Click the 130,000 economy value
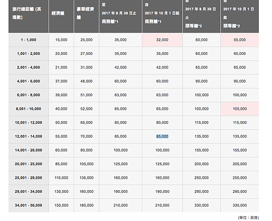This screenshot has width=272, height=221. pos(61,192)
